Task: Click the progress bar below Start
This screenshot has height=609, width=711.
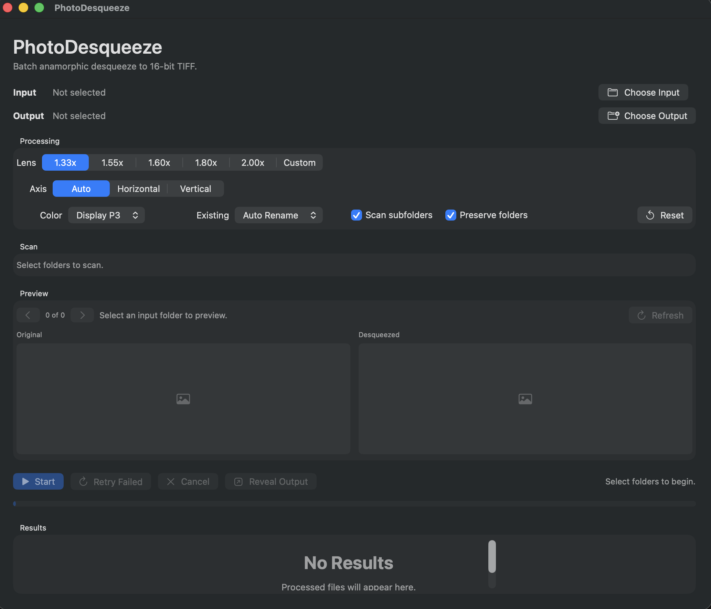Action: point(354,503)
